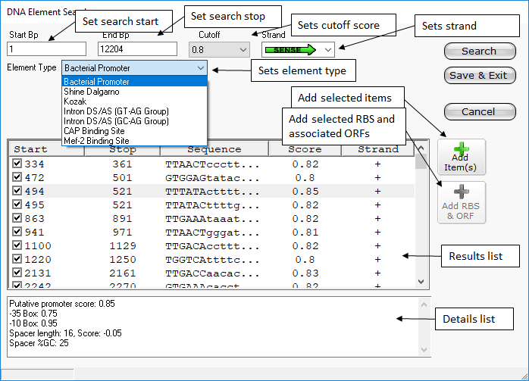
Task: Open the Cutoff dropdown
Action: coord(221,49)
